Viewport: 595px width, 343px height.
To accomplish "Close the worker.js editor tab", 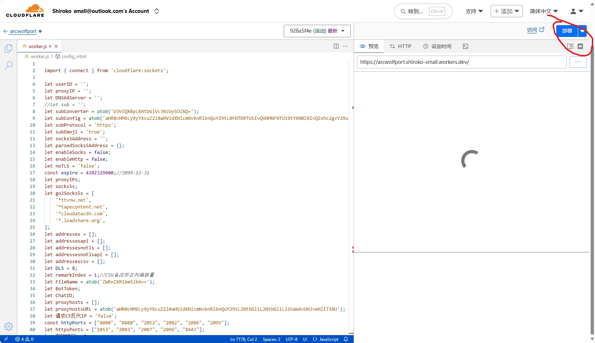I will coord(56,46).
